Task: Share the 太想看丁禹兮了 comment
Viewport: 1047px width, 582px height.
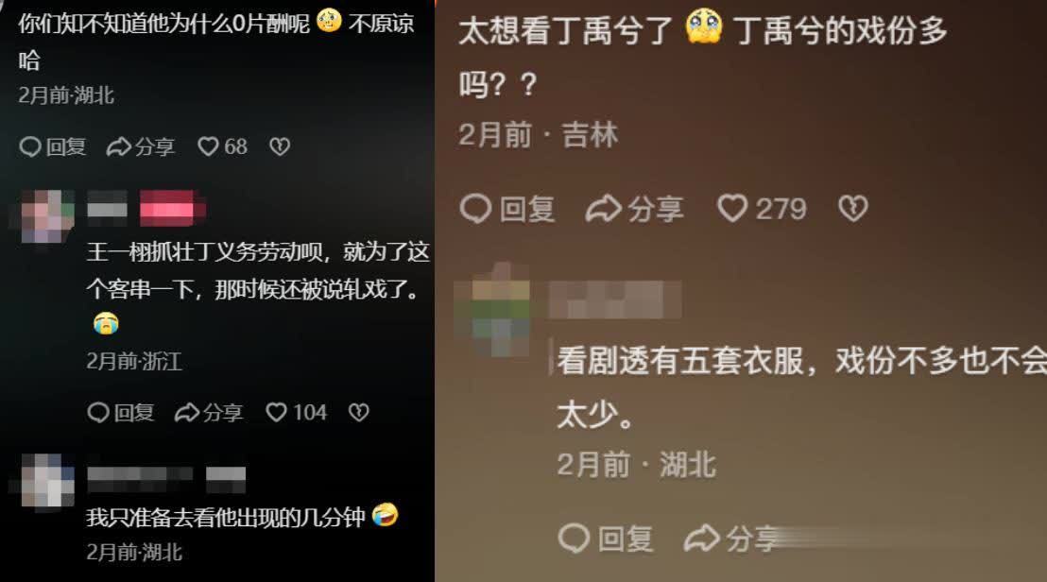Action: 634,208
